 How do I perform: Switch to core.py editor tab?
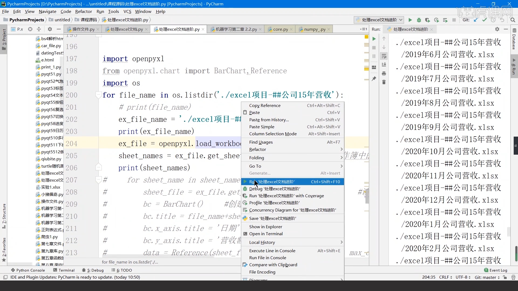click(x=280, y=29)
